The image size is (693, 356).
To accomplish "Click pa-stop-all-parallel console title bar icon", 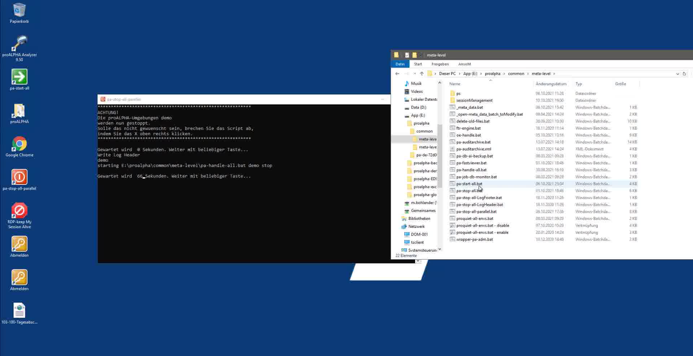I will pyautogui.click(x=103, y=99).
